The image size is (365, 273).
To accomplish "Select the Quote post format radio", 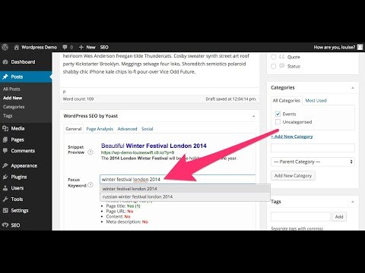I will click(273, 57).
